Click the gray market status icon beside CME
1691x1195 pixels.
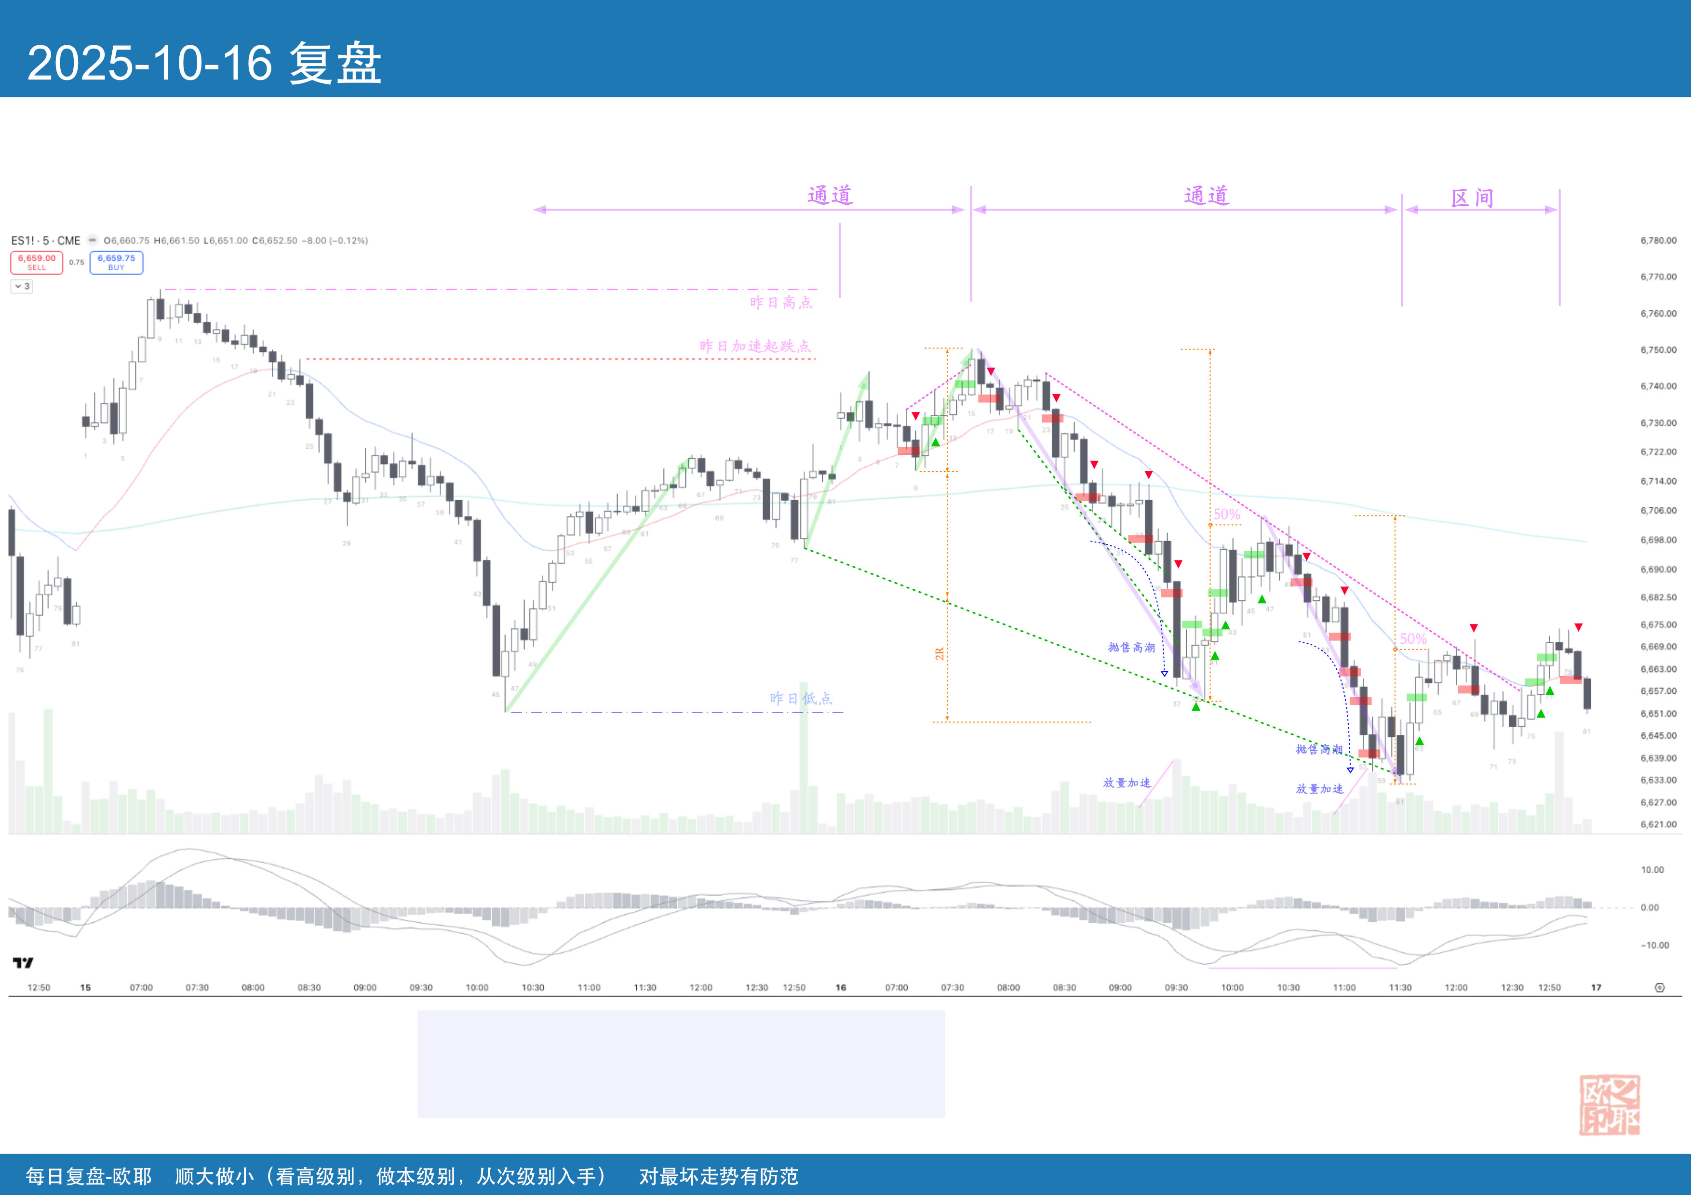click(92, 240)
